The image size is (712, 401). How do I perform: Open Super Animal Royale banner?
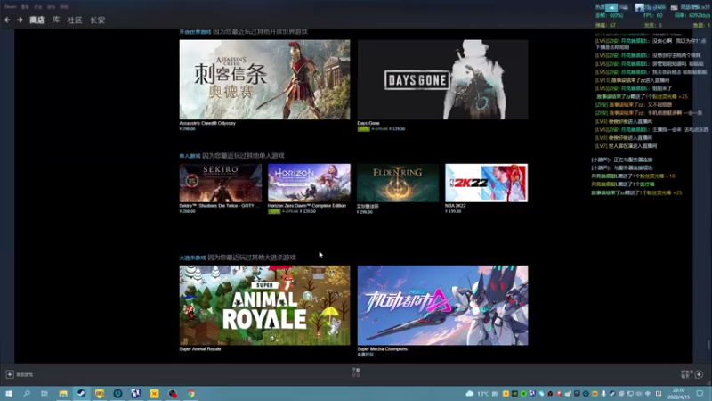click(264, 305)
